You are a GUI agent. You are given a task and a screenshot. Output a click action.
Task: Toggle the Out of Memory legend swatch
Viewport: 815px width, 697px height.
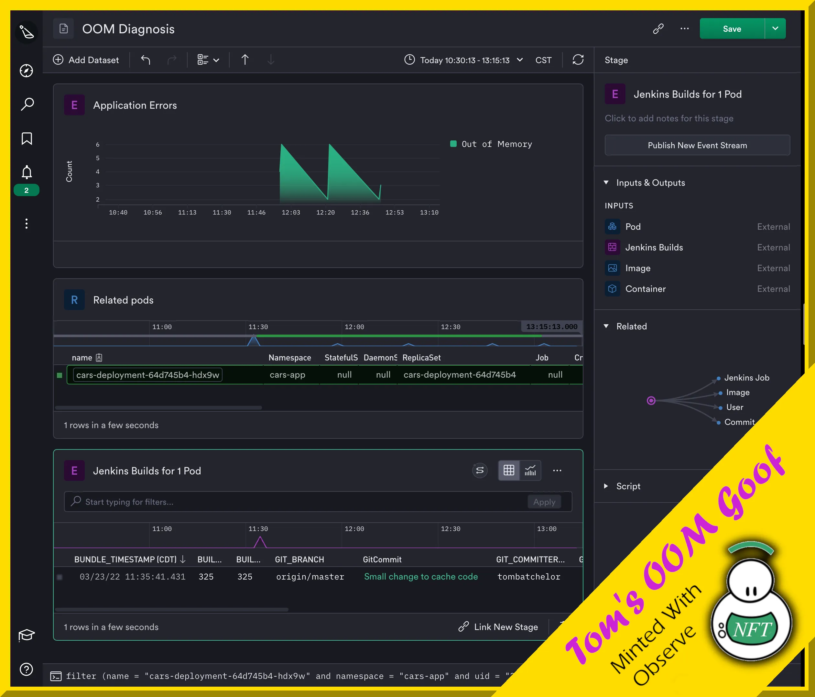tap(453, 144)
